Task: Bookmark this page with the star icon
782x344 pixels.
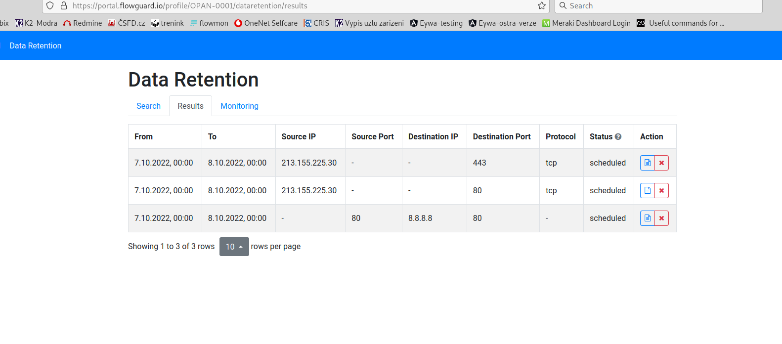Action: point(542,6)
